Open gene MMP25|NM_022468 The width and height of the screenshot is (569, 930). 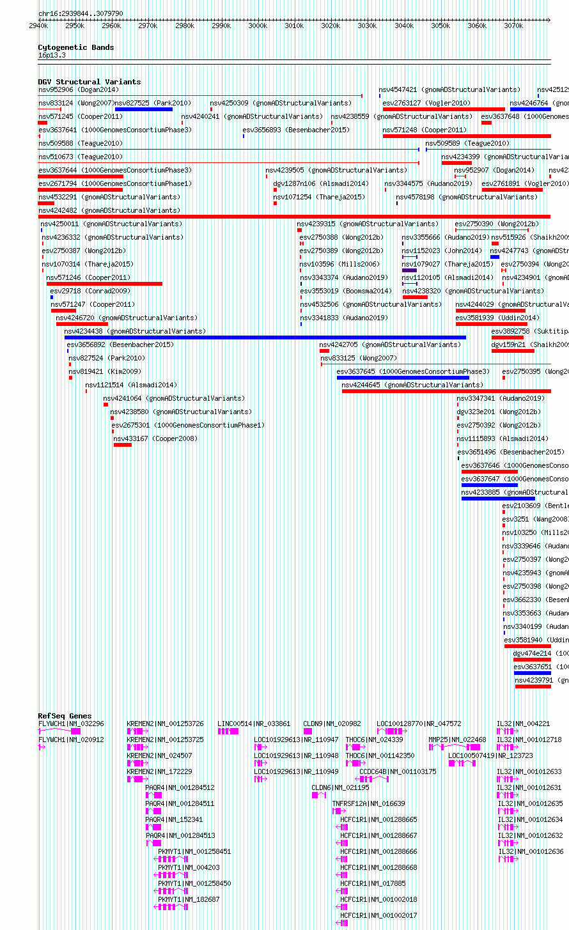click(457, 740)
